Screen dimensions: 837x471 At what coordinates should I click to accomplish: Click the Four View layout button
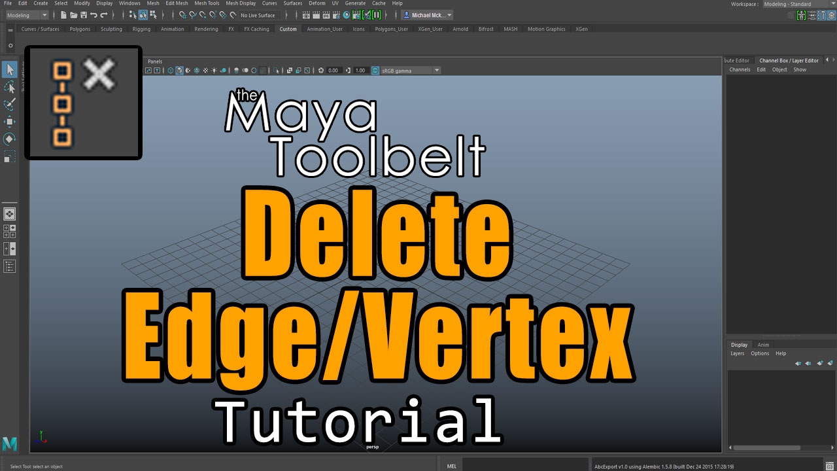coord(10,231)
